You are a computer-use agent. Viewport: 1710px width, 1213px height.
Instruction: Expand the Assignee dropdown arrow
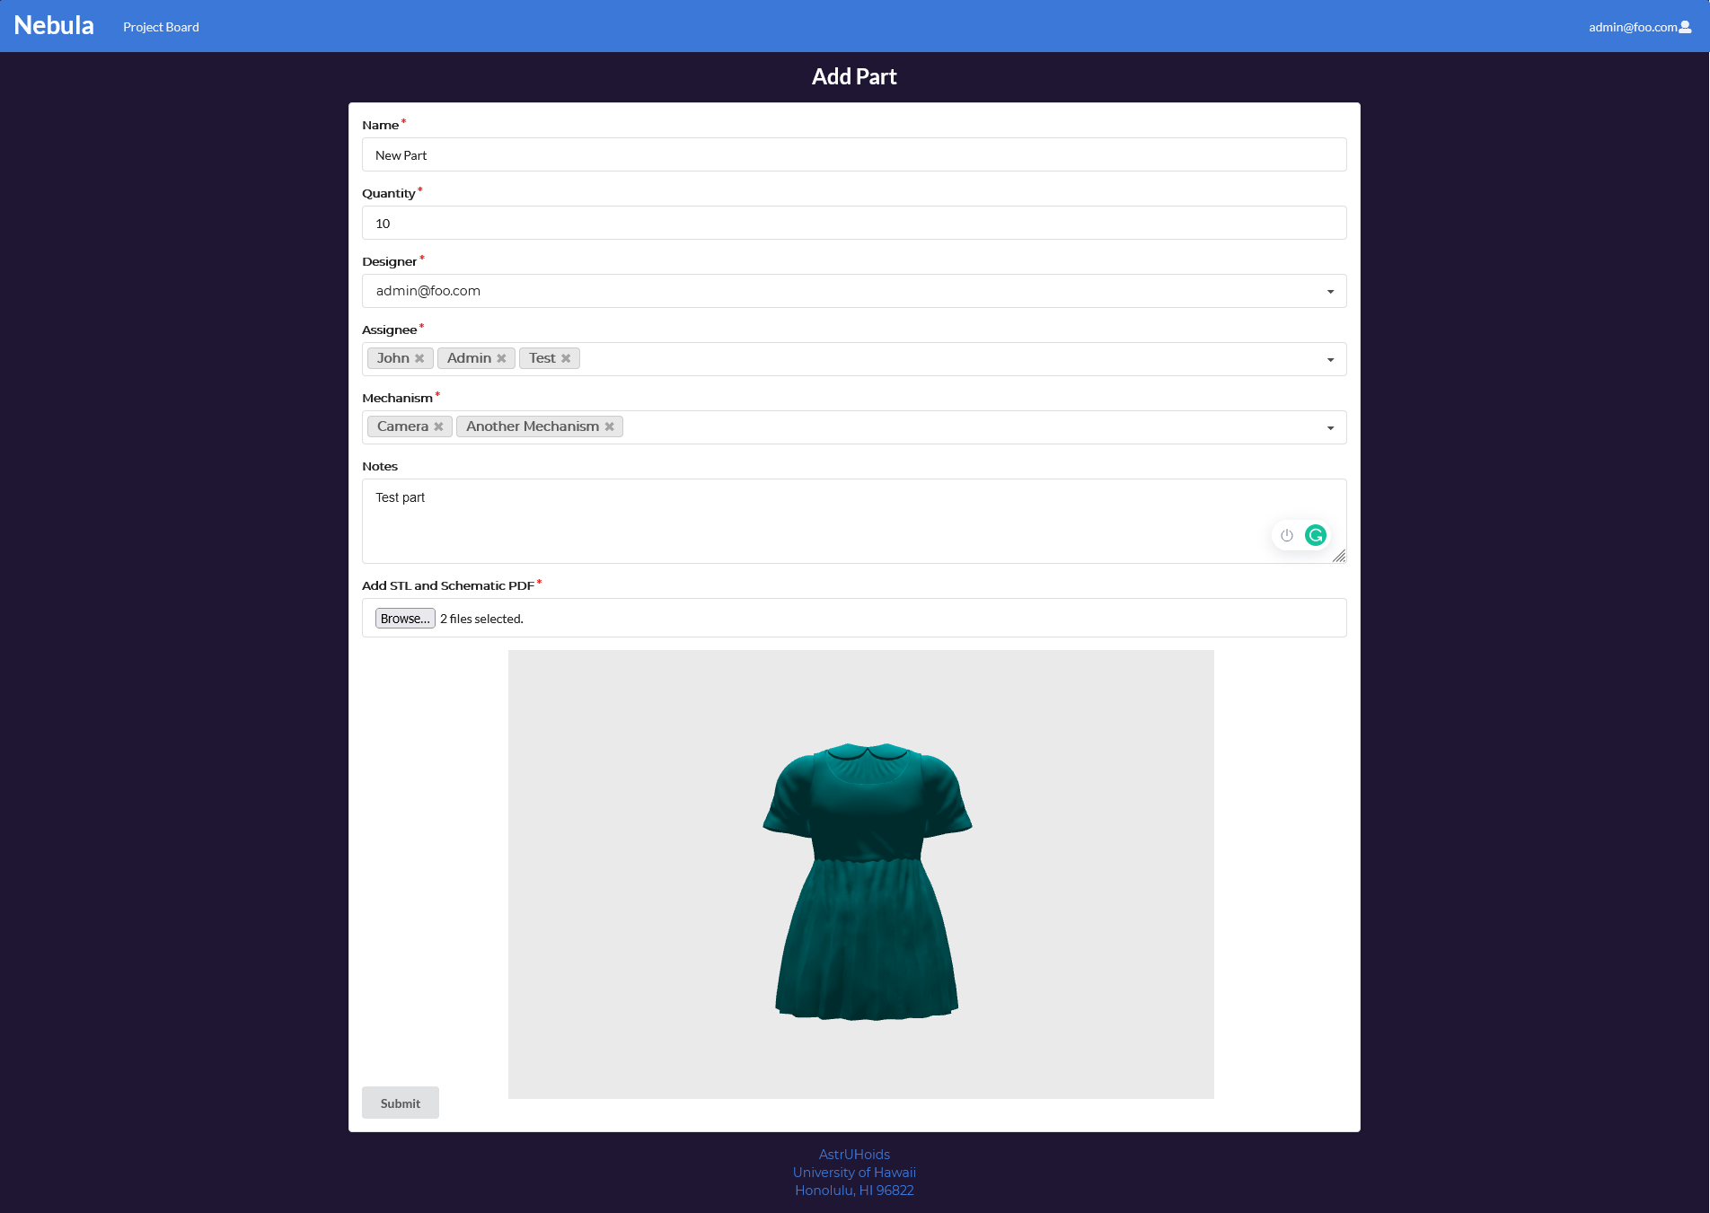tap(1330, 360)
